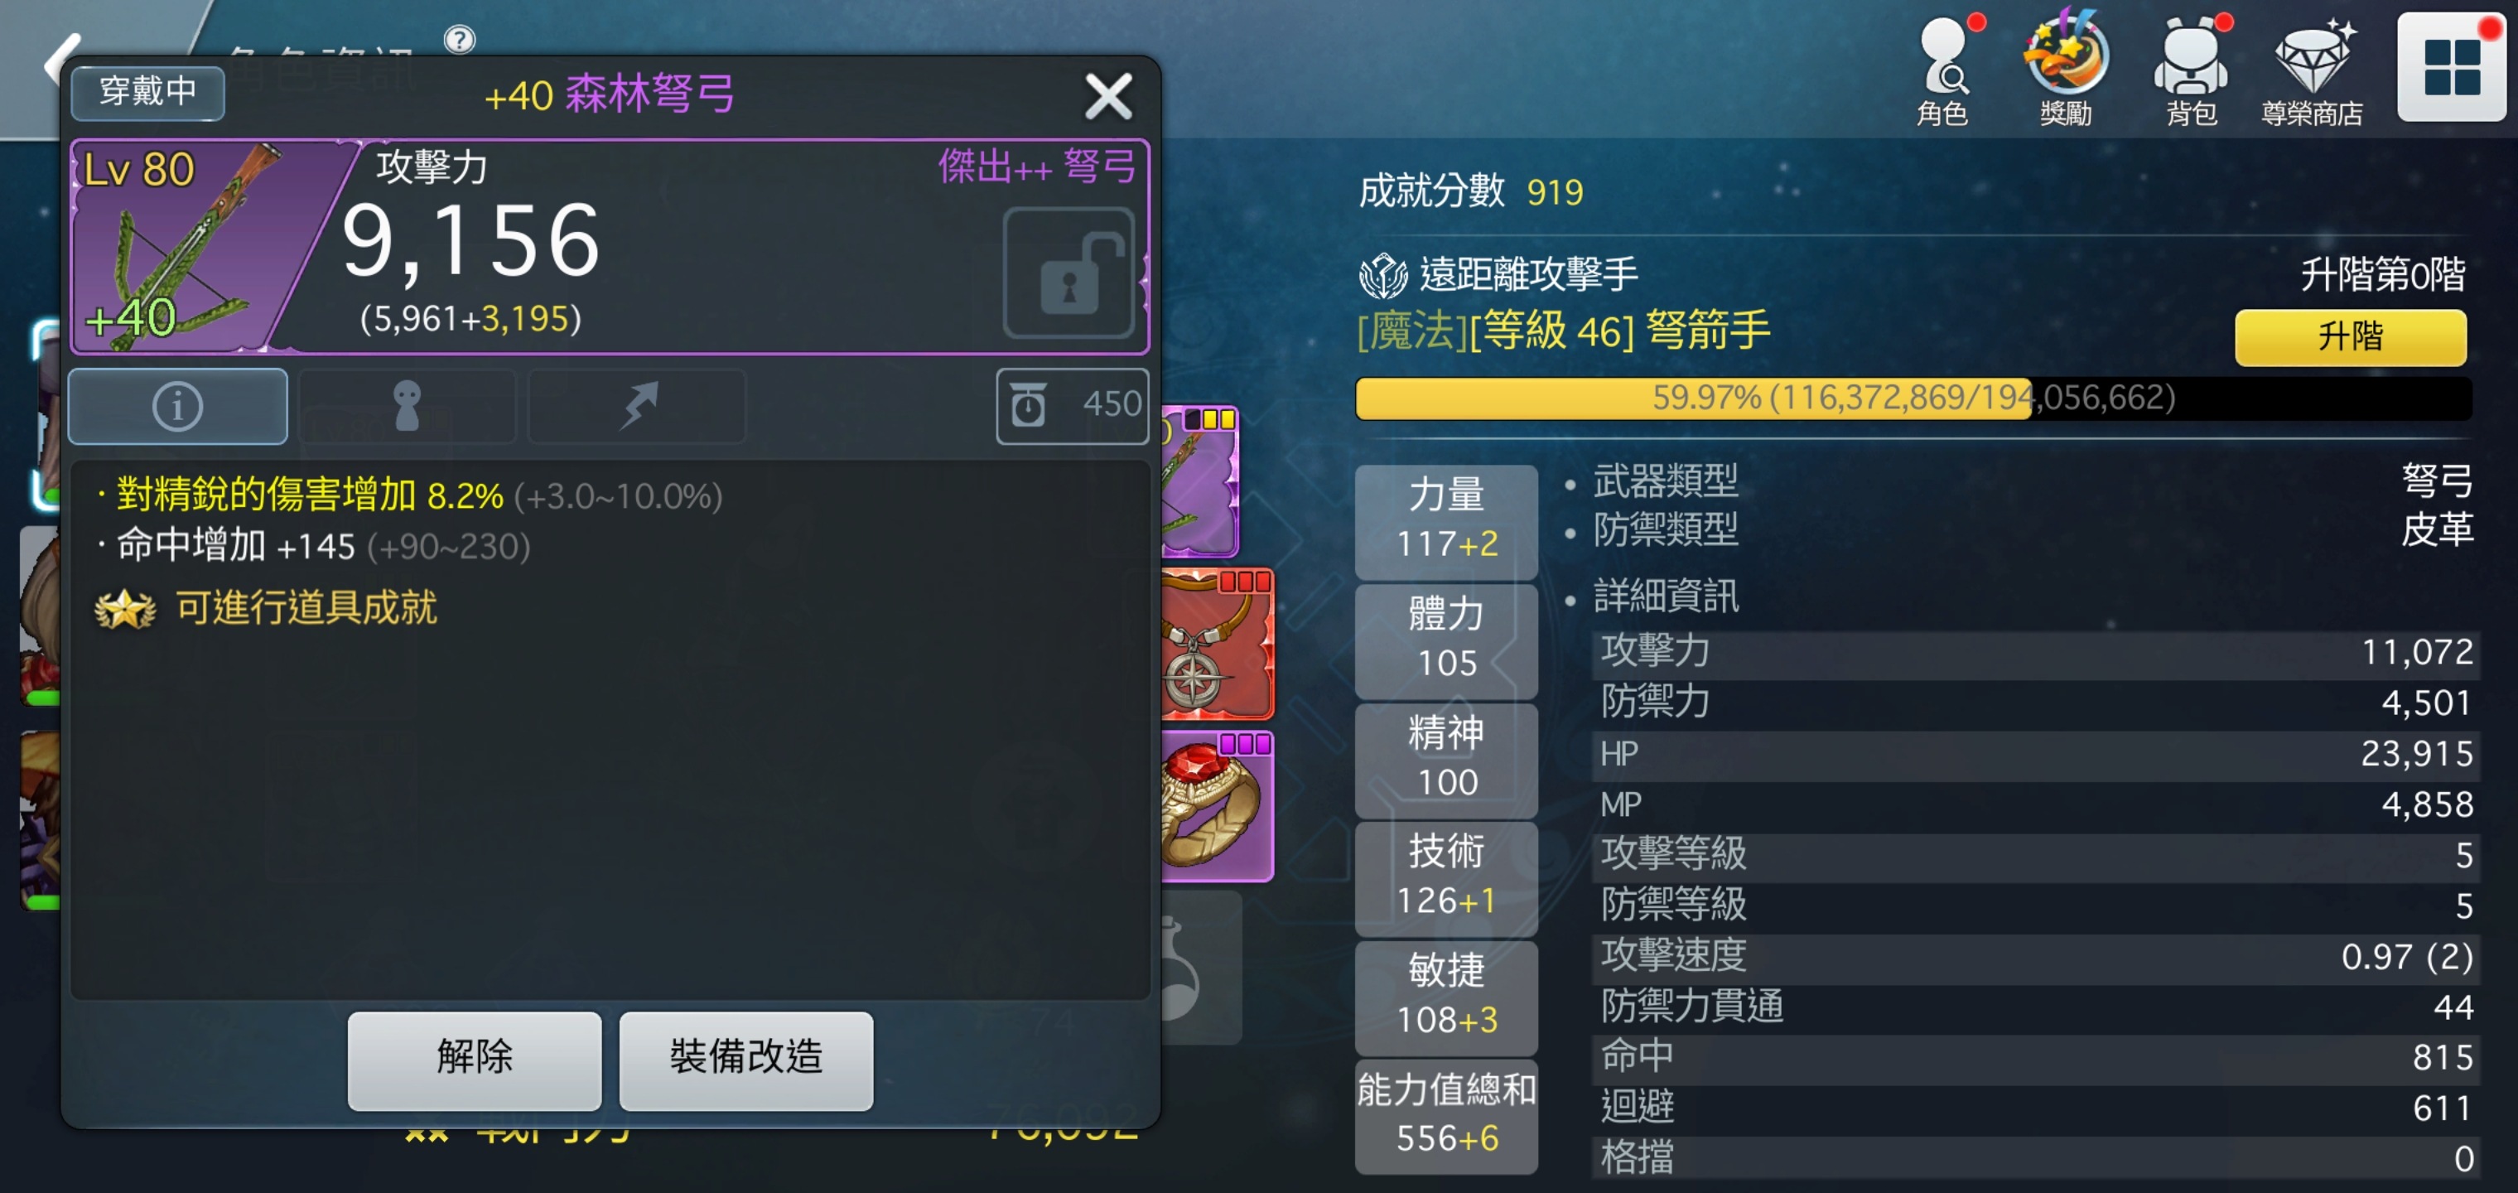Switch to the arrow upgrade tab
This screenshot has width=2518, height=1193.
(x=637, y=406)
